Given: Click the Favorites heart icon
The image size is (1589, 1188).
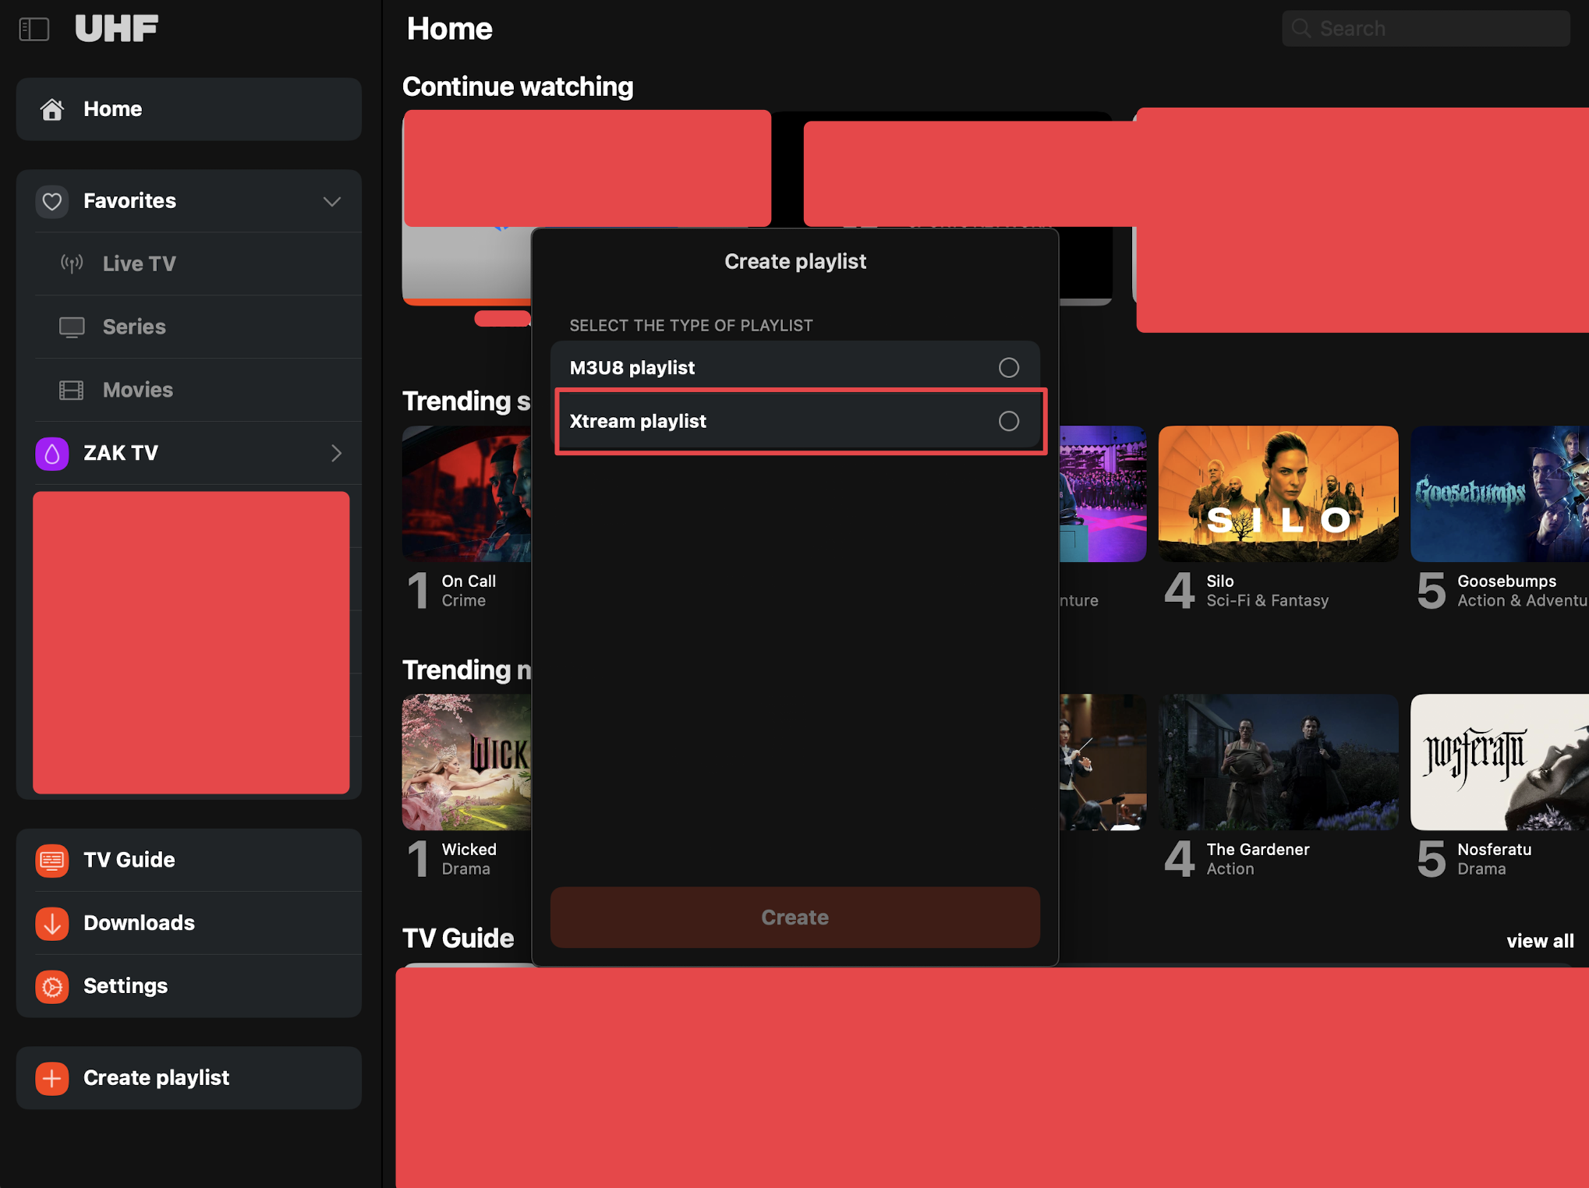Looking at the screenshot, I should 52,201.
